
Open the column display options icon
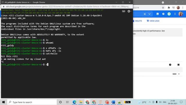coord(178,65)
